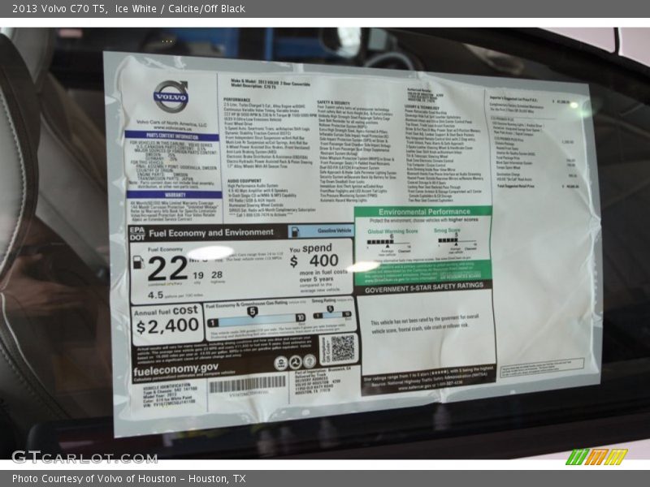This screenshot has width=650, height=487.
Task: Click the Gasoline Vehicle pump symbol
Action: click(294, 231)
